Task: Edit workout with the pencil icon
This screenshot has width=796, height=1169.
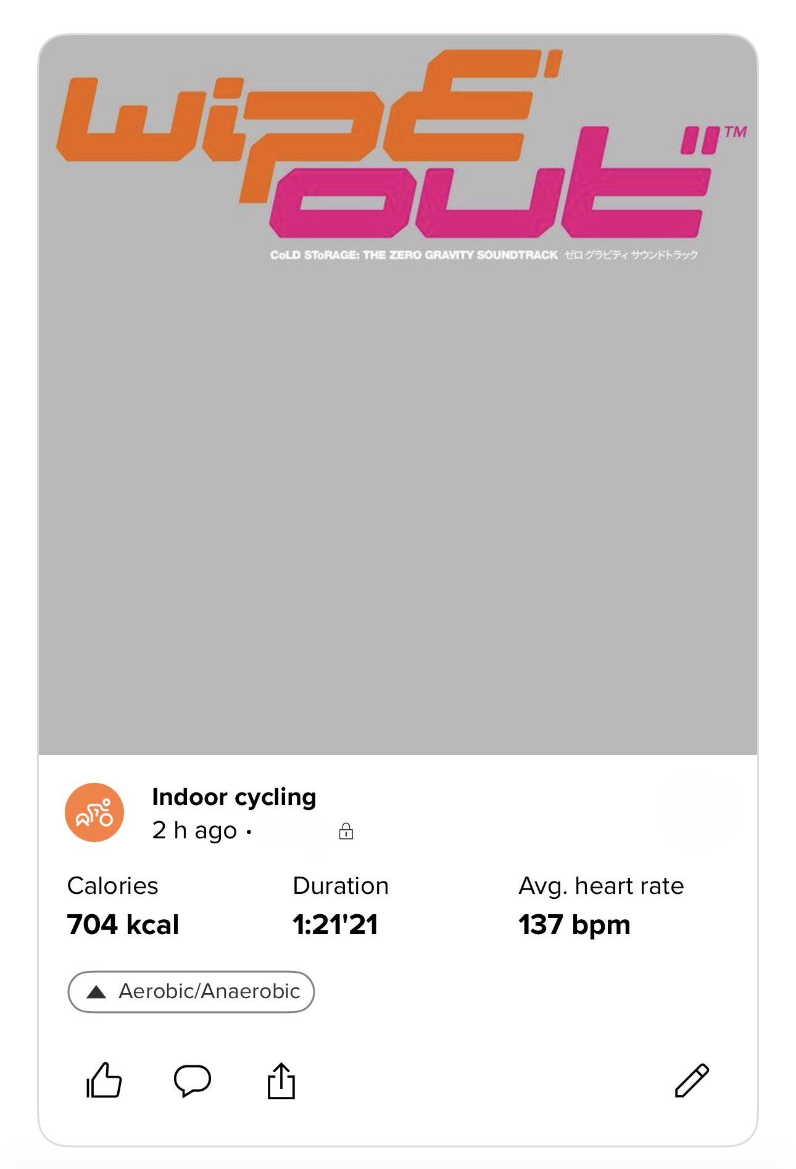Action: point(692,1081)
